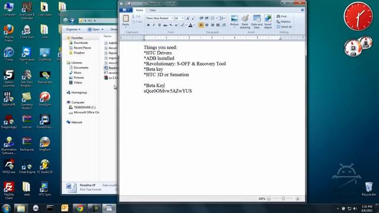
Task: Click Copy in the Clipboard group
Action: (x=137, y=21)
